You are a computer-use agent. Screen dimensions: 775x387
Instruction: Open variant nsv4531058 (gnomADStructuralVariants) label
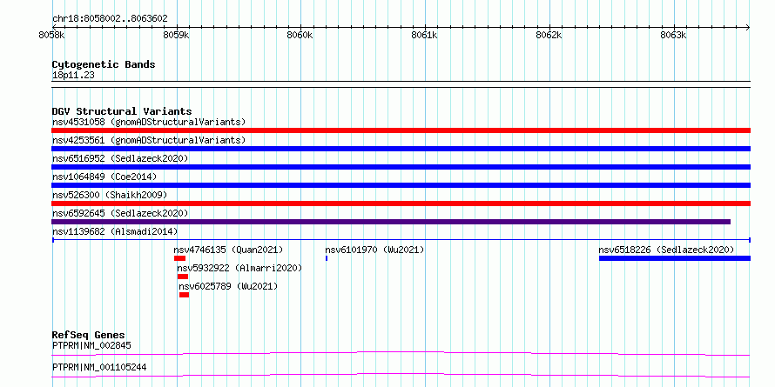click(x=149, y=122)
